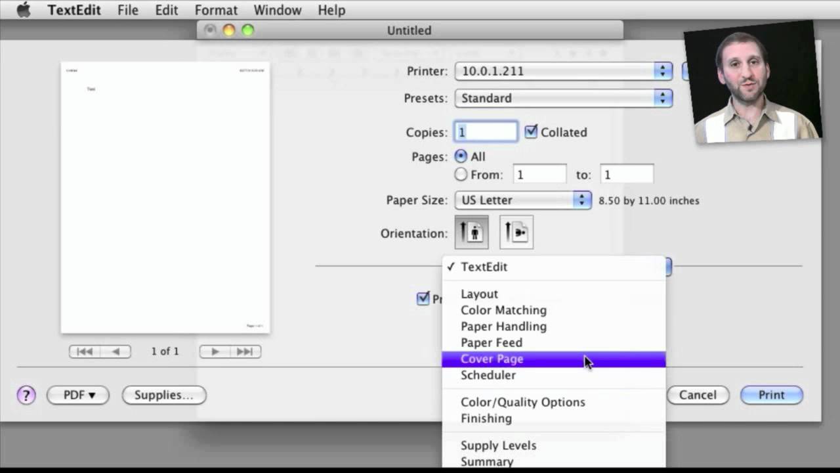Choose Cover Page option
840x473 pixels.
point(554,359)
